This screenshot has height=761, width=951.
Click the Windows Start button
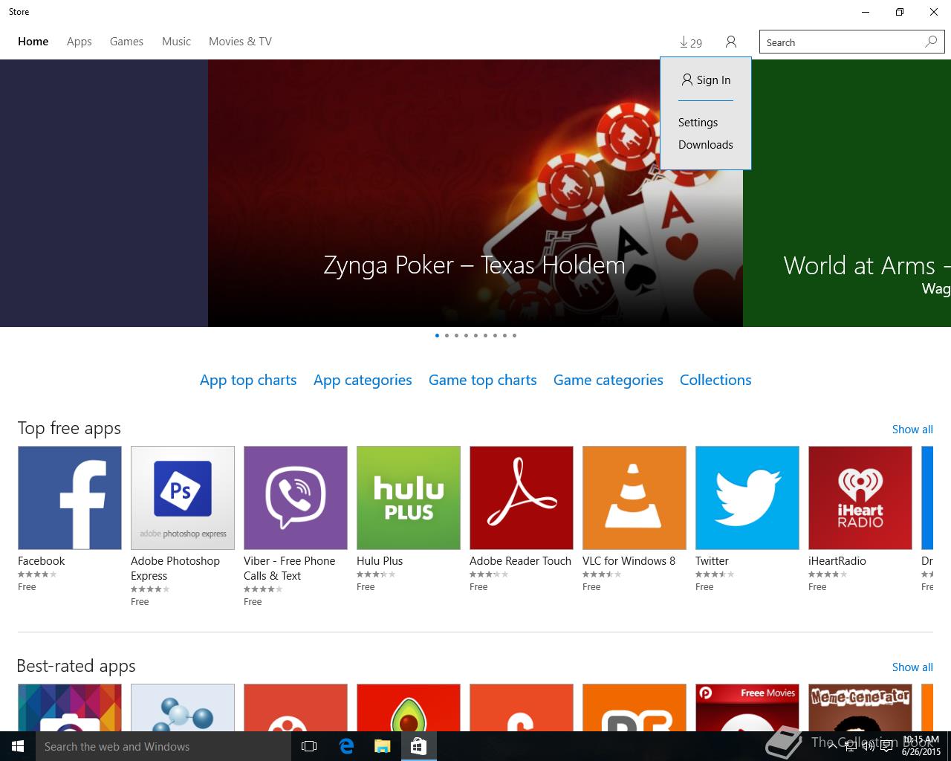(18, 746)
